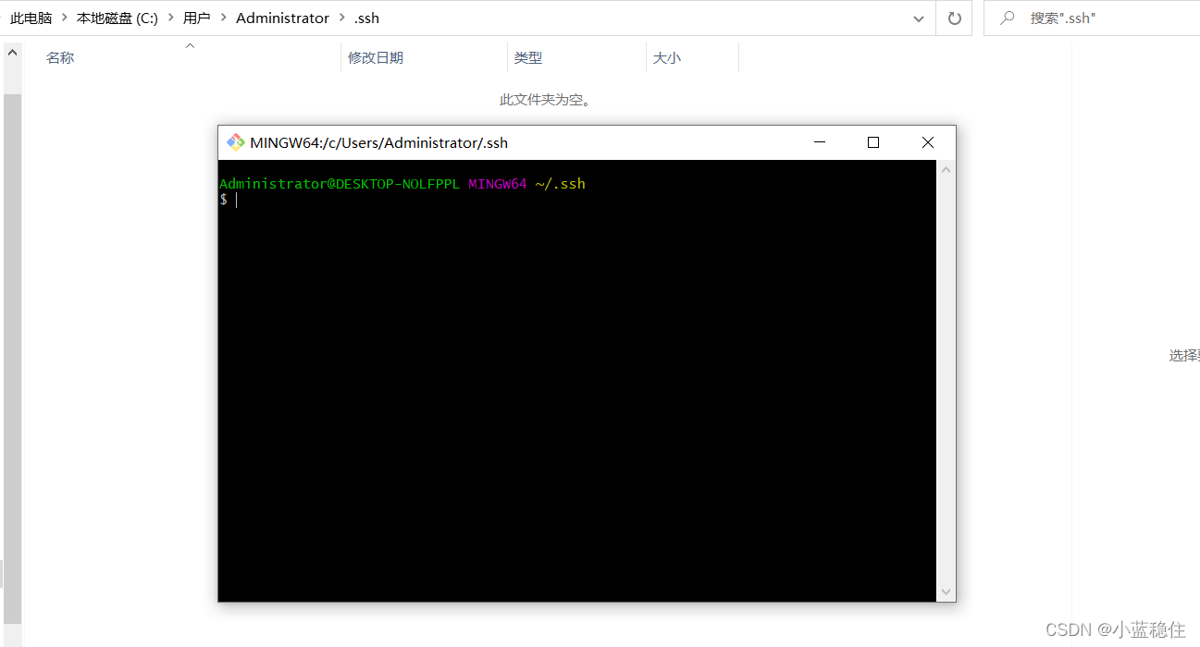The width and height of the screenshot is (1200, 647).
Task: Close the MINGW64 terminal window
Action: (928, 142)
